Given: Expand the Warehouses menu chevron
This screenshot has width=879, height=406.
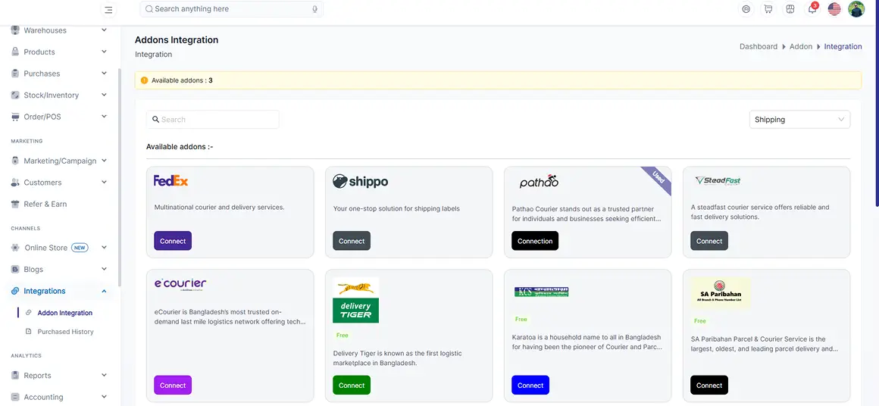Looking at the screenshot, I should tap(105, 30).
